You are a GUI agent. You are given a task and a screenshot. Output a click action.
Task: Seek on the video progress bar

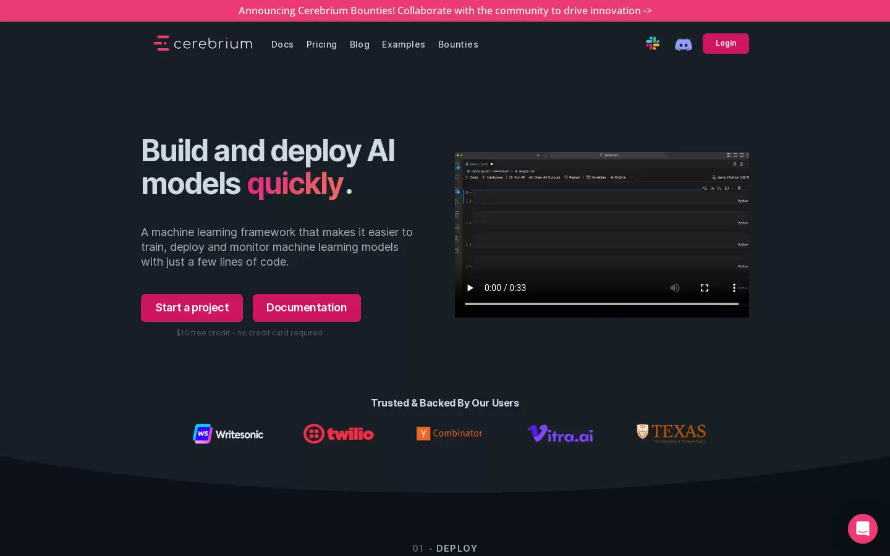click(601, 304)
